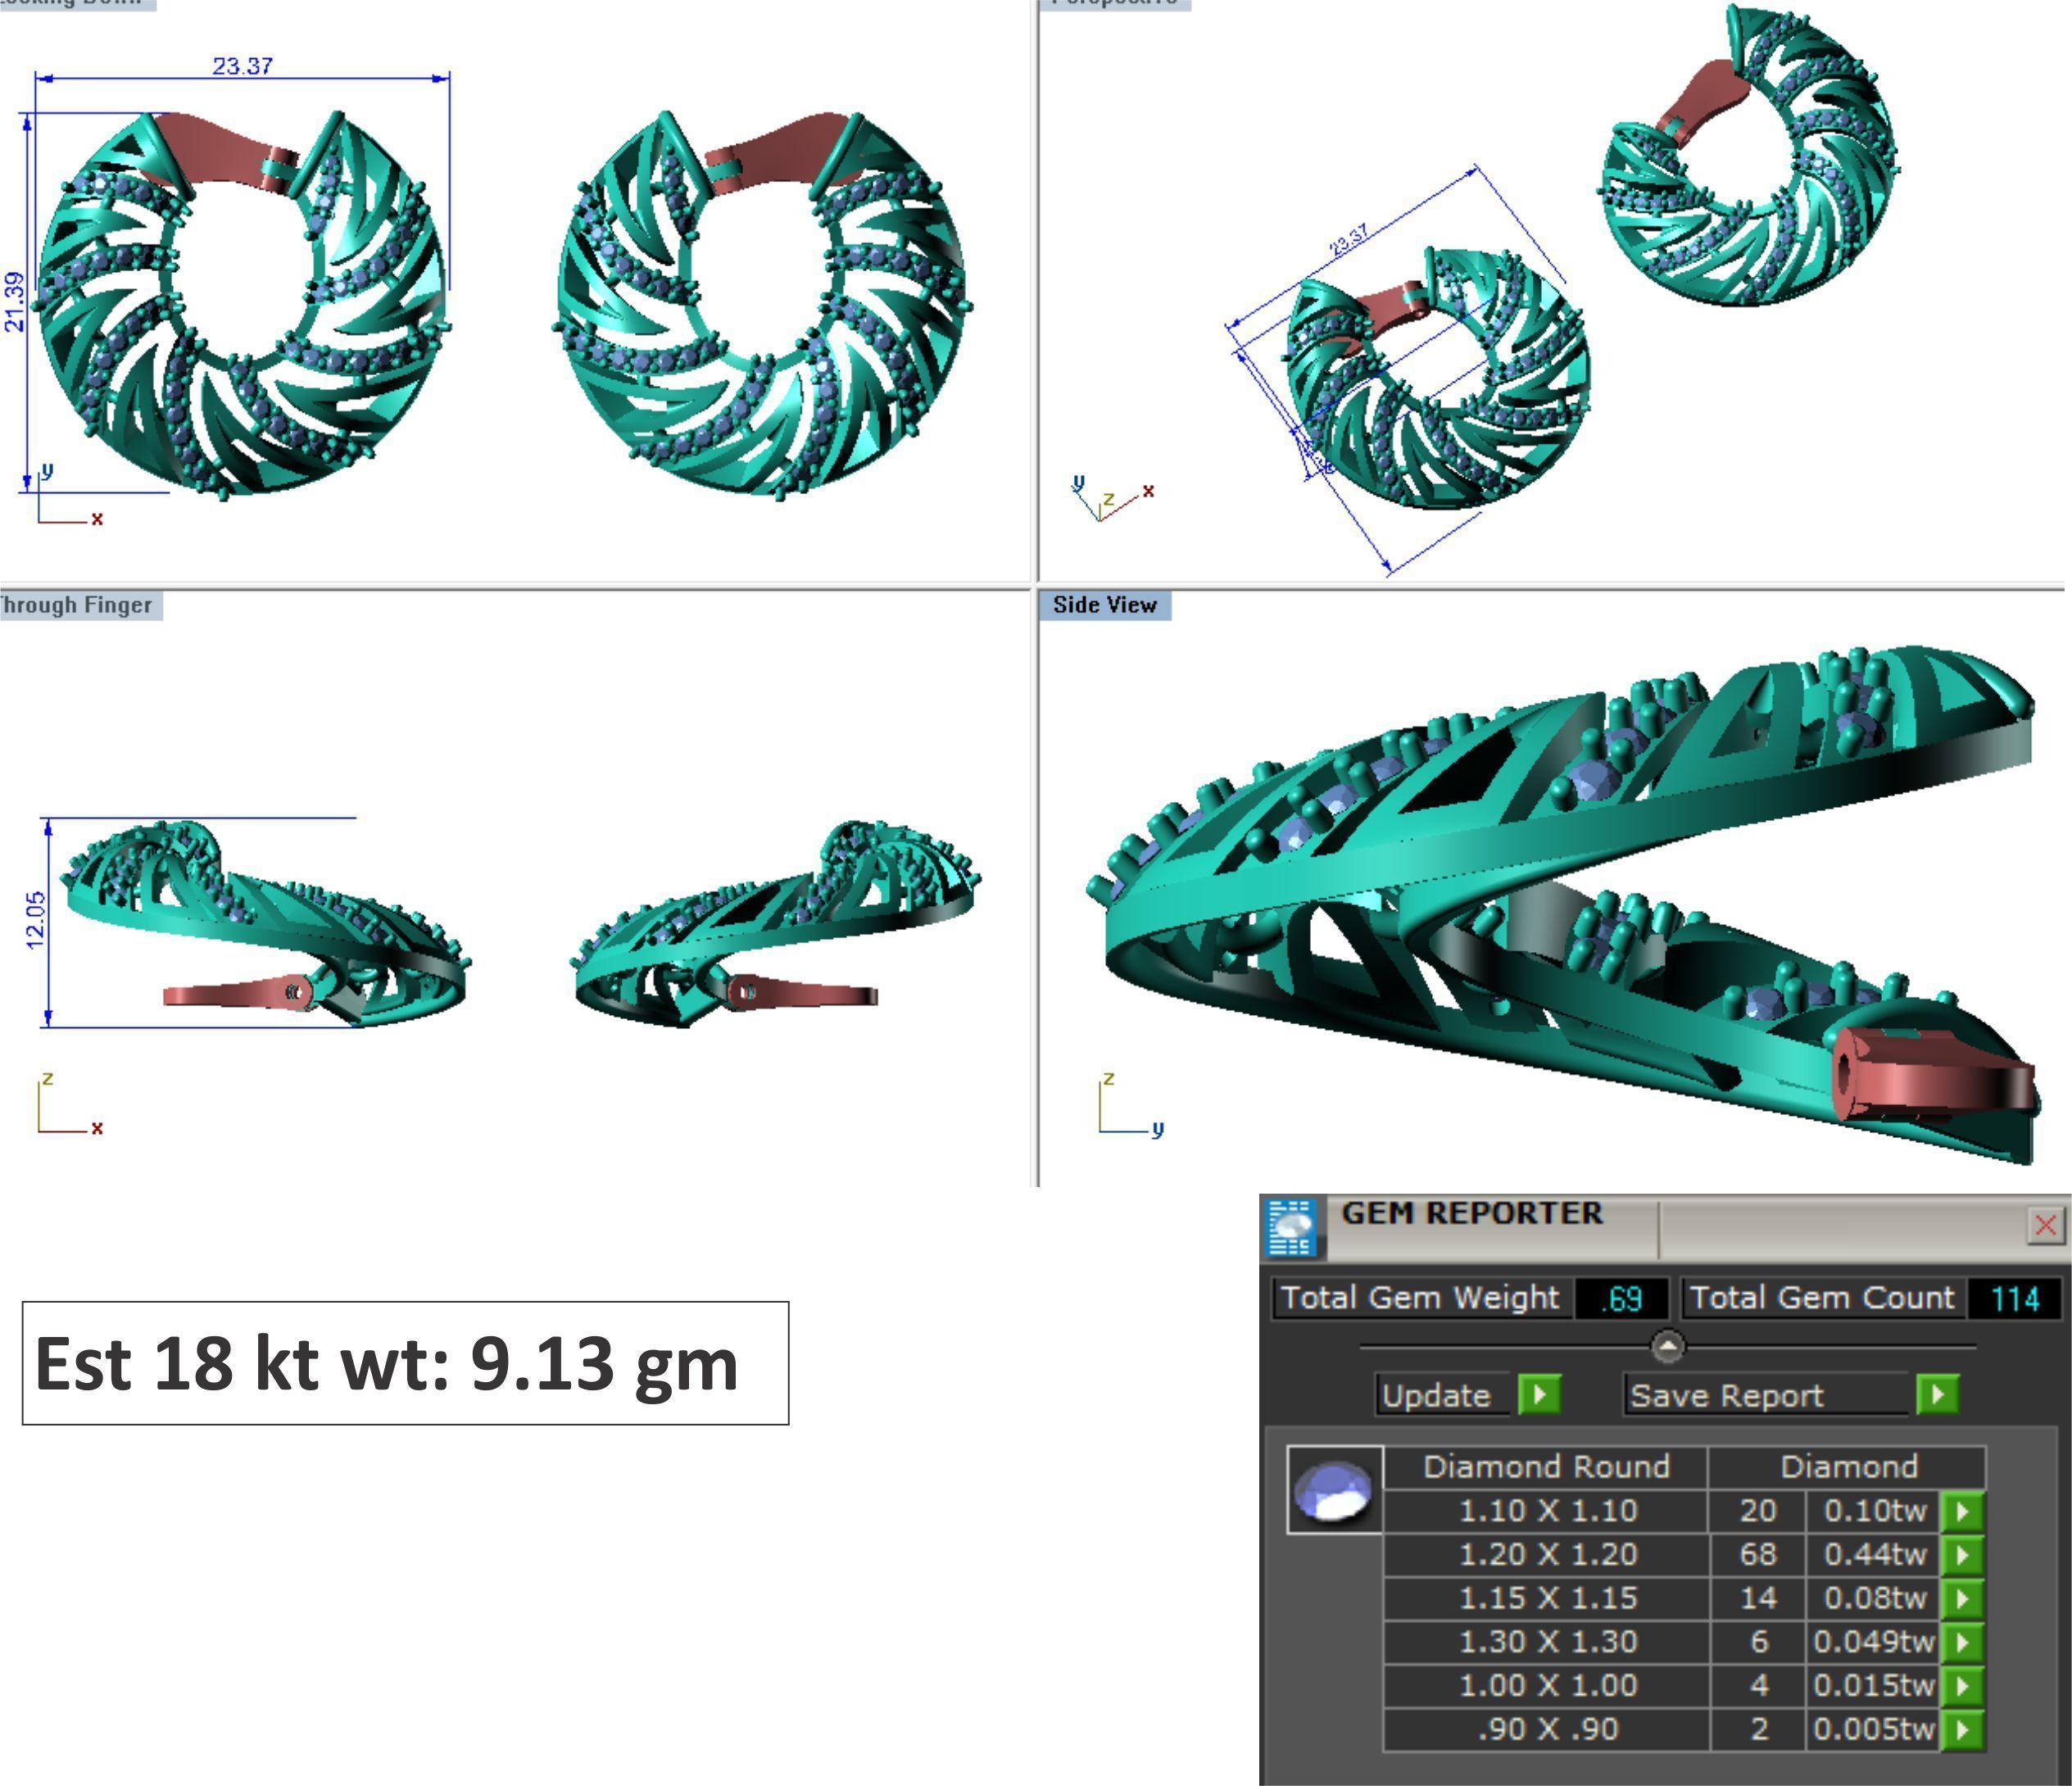Click the Total Gem Weight label
The image size is (2072, 1786).
(1420, 1298)
